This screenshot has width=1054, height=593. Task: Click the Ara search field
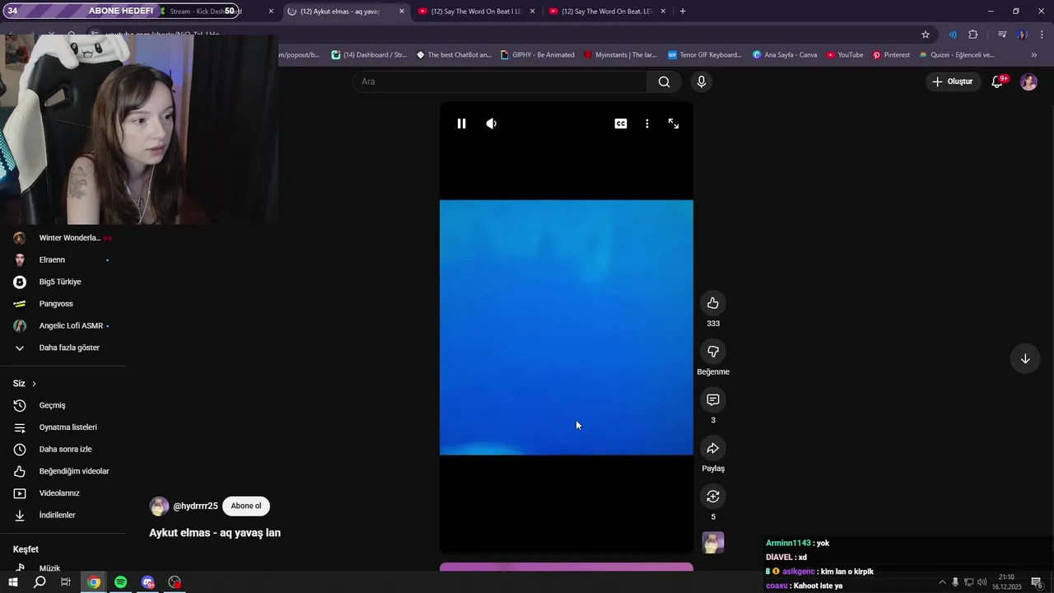tap(500, 82)
